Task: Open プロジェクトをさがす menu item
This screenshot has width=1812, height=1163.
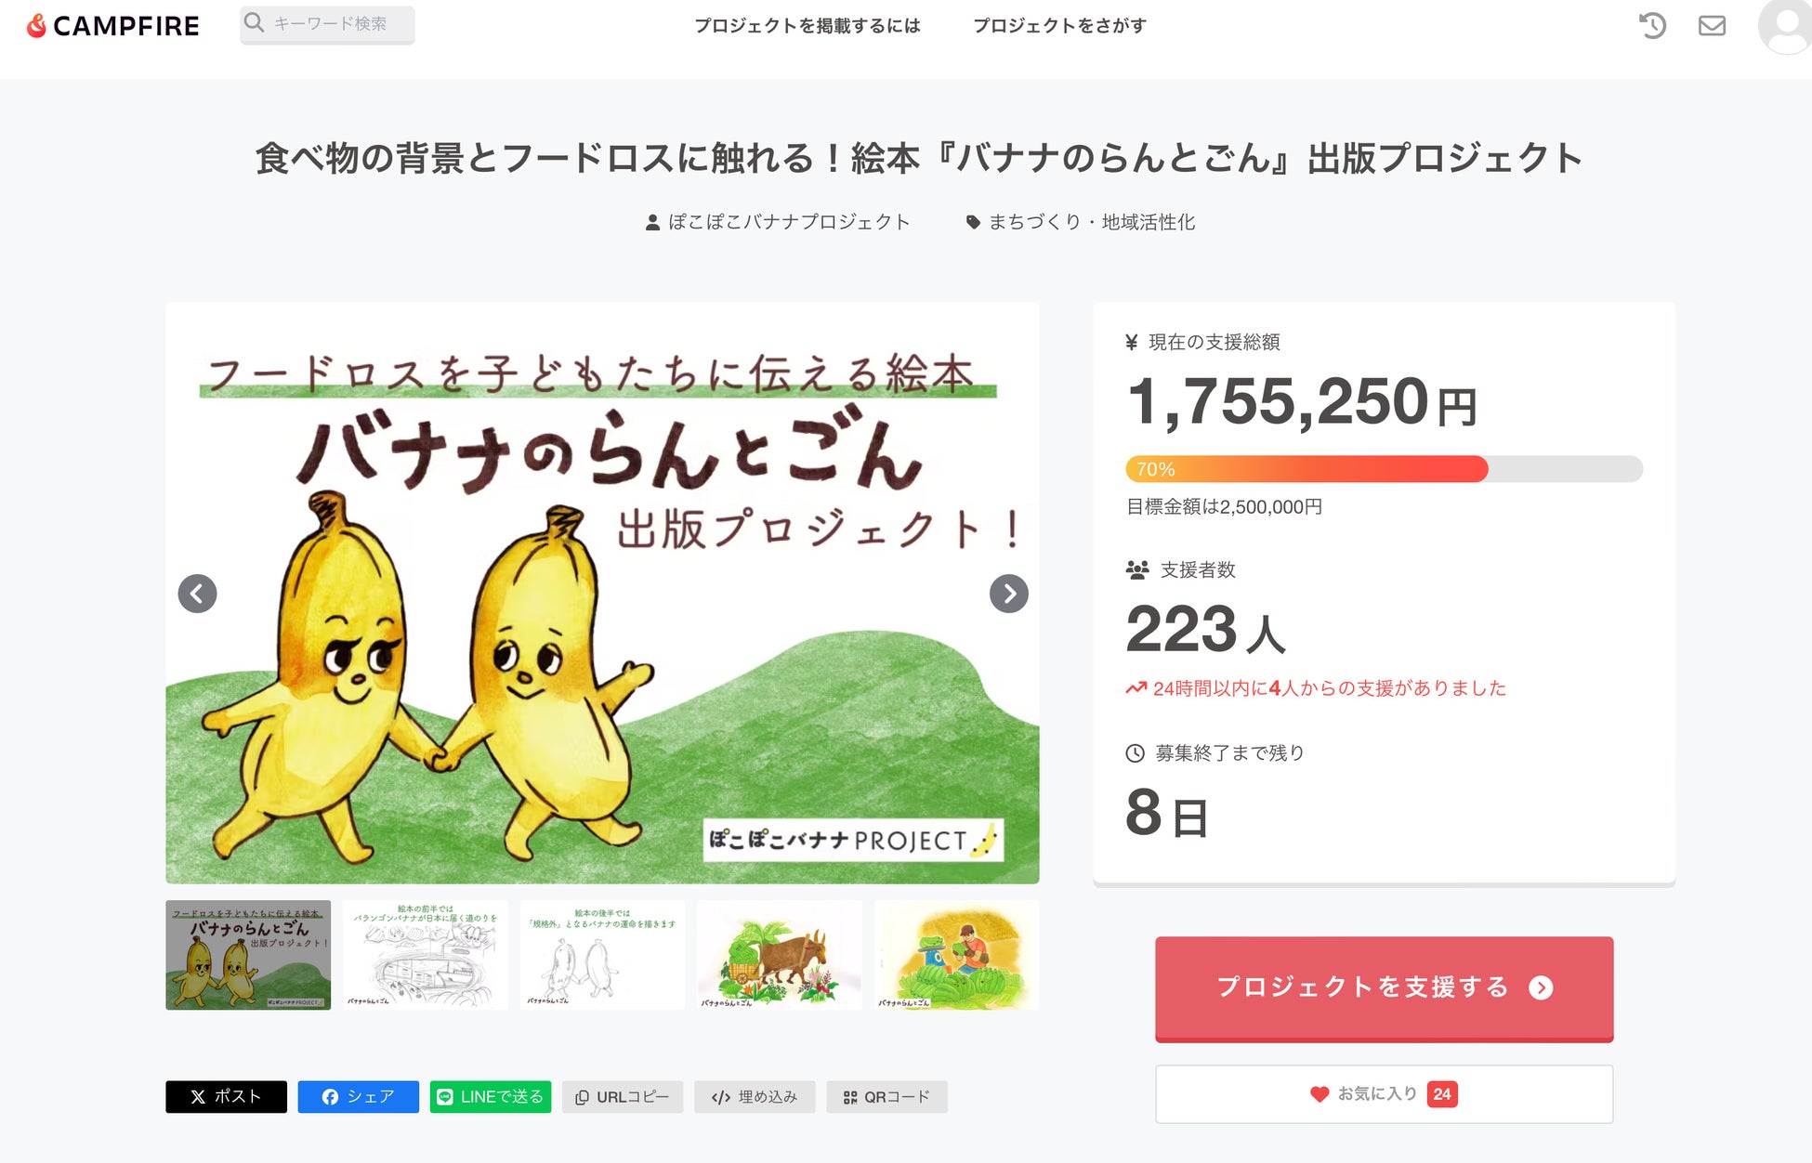Action: (x=1059, y=26)
